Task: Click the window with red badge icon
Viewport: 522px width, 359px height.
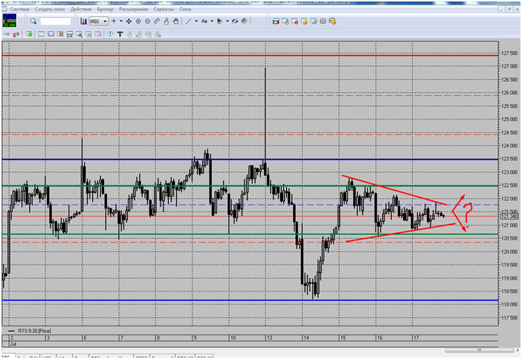Action: (x=294, y=22)
